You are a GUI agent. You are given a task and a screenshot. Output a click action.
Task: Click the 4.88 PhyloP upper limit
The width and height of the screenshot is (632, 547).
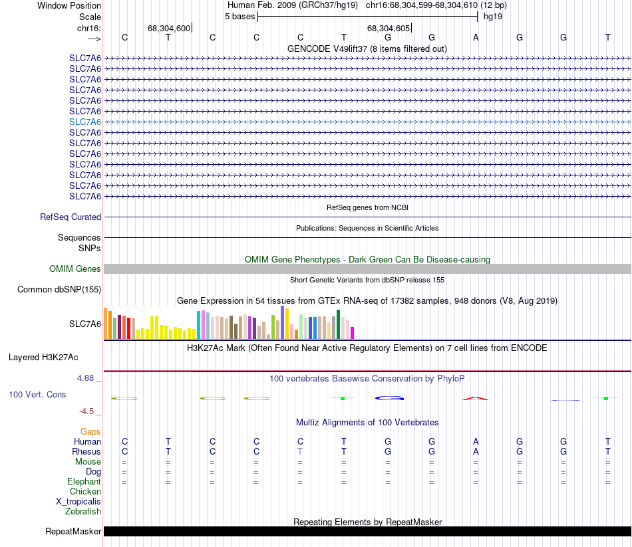coord(85,378)
